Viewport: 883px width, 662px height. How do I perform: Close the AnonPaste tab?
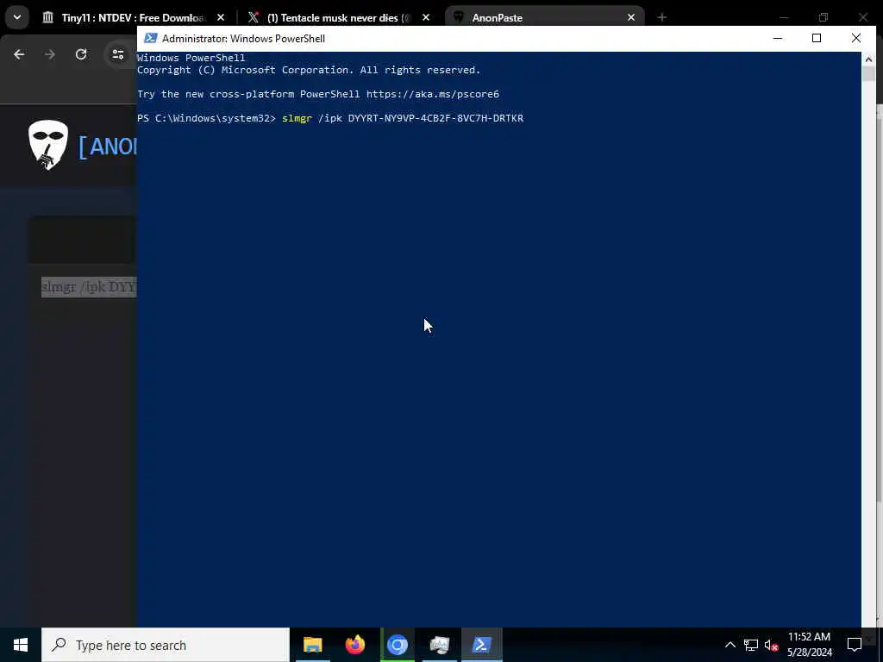(x=630, y=17)
